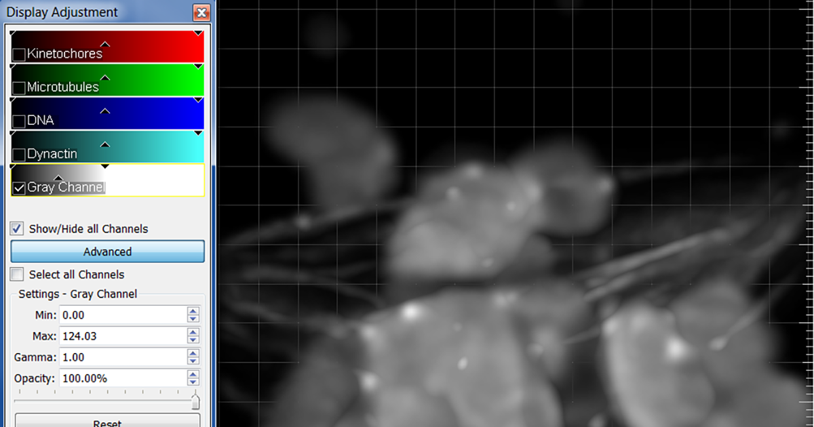This screenshot has width=814, height=427.
Task: Click inside the Min value field
Action: point(122,315)
